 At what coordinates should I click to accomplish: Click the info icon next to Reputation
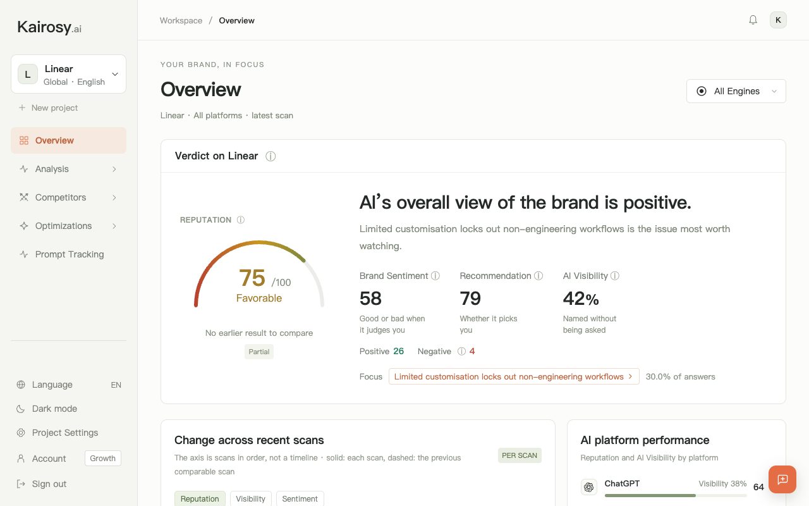(240, 220)
